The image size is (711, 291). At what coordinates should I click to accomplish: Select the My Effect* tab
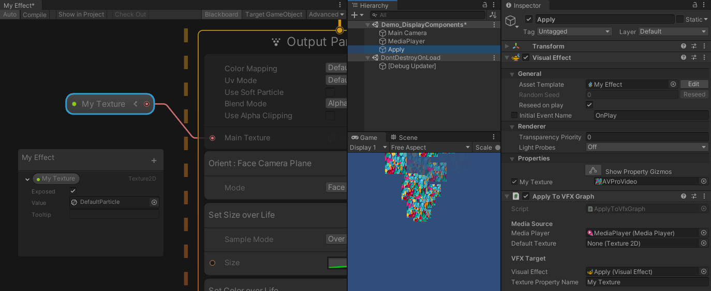coord(19,5)
